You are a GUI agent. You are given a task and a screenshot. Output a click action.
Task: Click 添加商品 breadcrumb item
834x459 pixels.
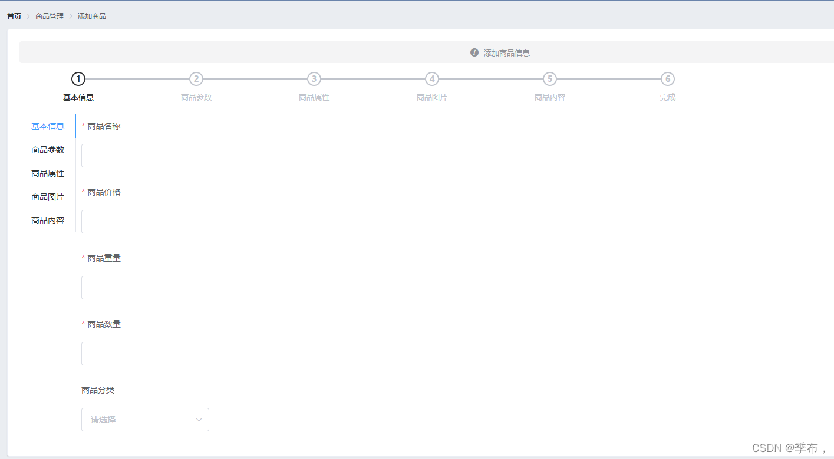(x=92, y=16)
